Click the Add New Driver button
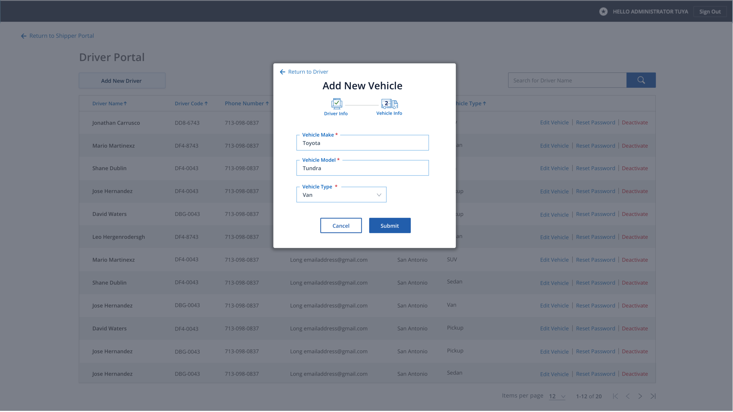 pyautogui.click(x=122, y=81)
